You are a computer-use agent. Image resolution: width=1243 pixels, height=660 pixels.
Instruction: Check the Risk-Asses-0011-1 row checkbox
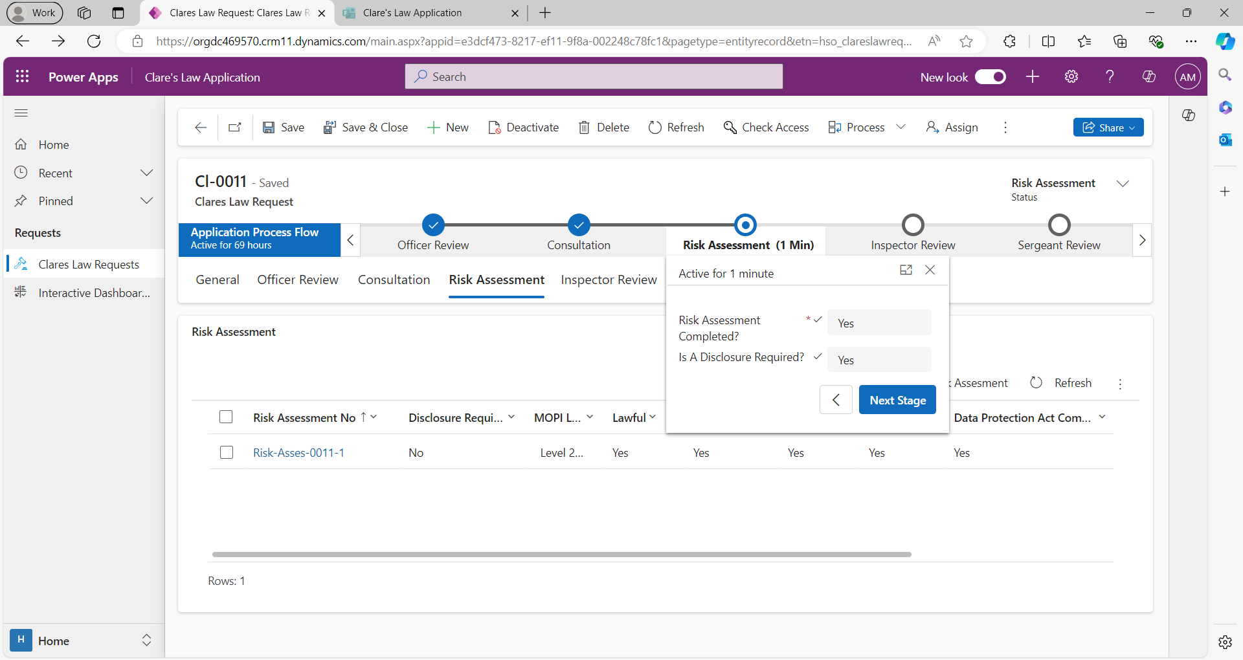point(227,452)
